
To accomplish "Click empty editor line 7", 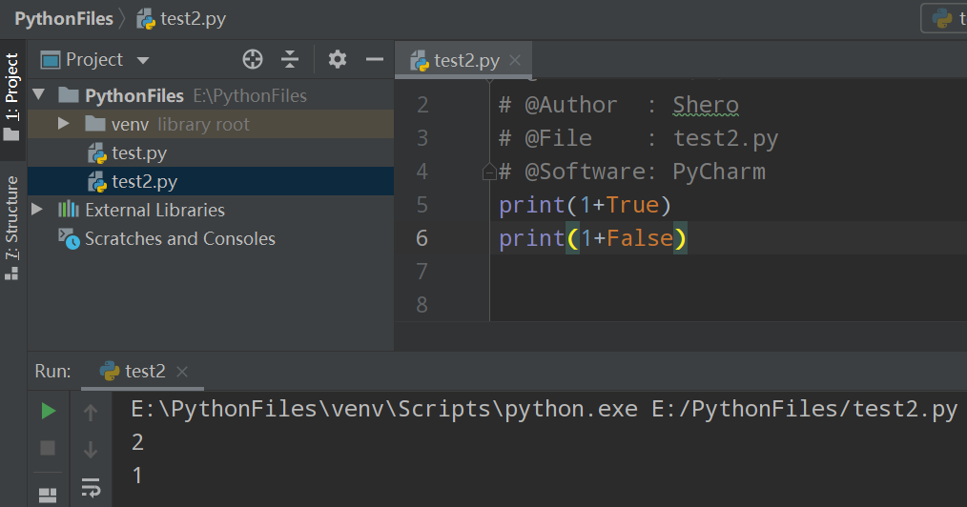I will (x=728, y=271).
